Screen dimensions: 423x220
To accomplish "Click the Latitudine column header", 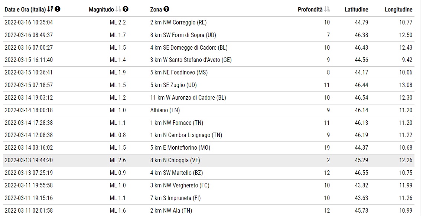I will click(357, 9).
